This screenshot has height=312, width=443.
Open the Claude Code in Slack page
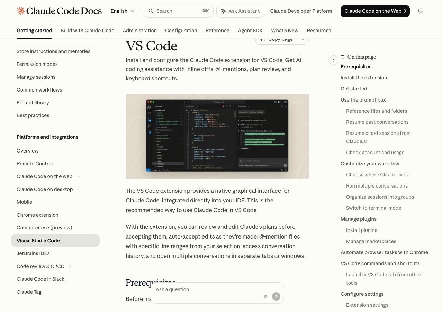[40, 279]
